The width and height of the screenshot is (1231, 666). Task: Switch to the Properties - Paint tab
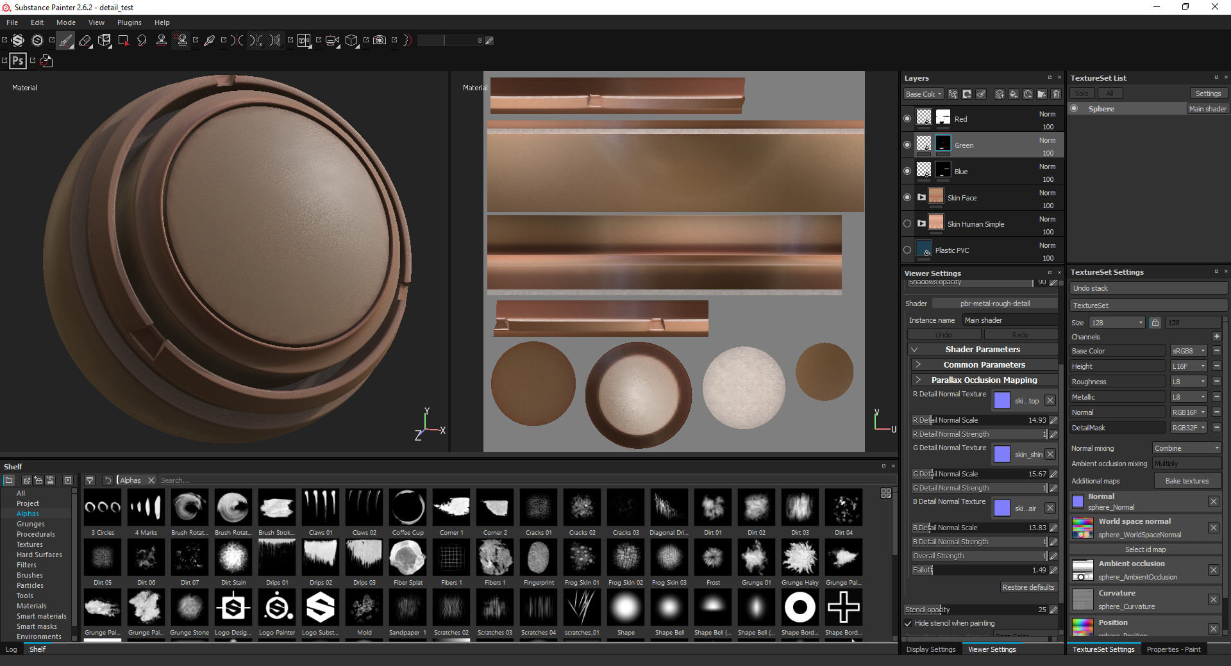pos(1173,649)
